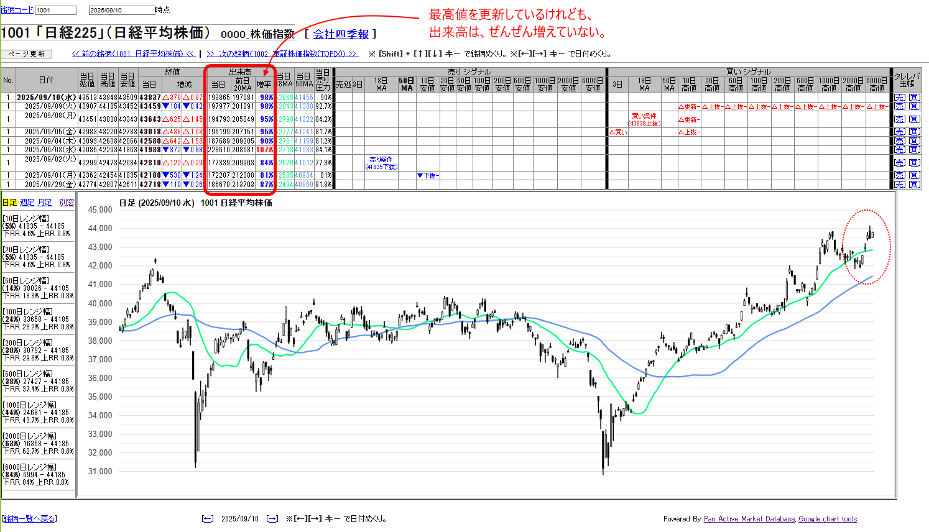Return to list via 銘柄一覧へ戻る link
Screen dimensions: 929x532
tap(29, 519)
